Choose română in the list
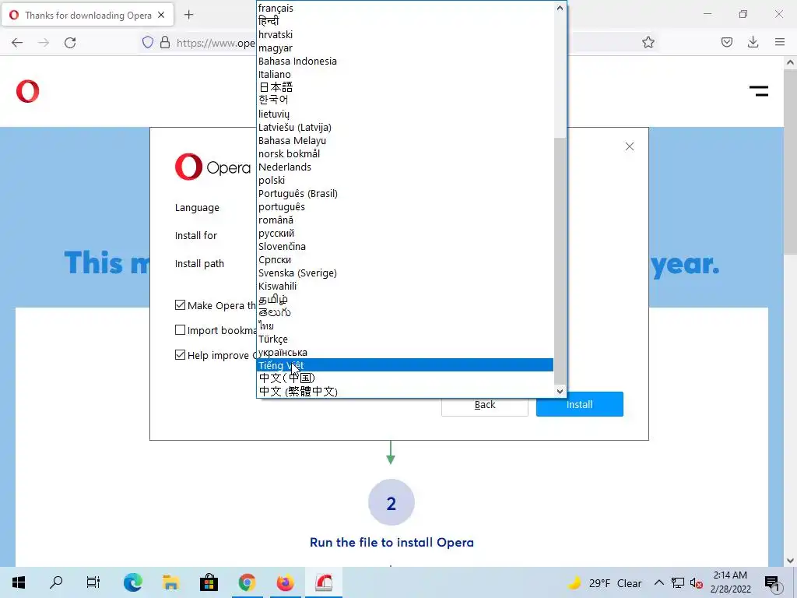The width and height of the screenshot is (797, 598). pos(405,220)
